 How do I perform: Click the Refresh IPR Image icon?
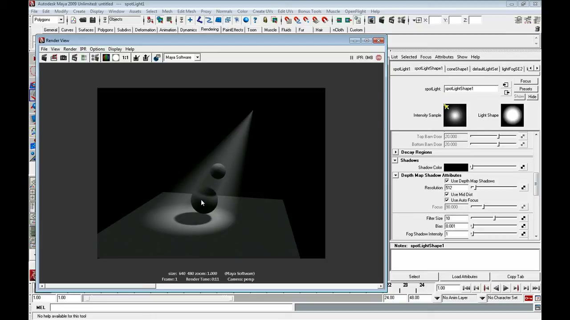coord(84,57)
